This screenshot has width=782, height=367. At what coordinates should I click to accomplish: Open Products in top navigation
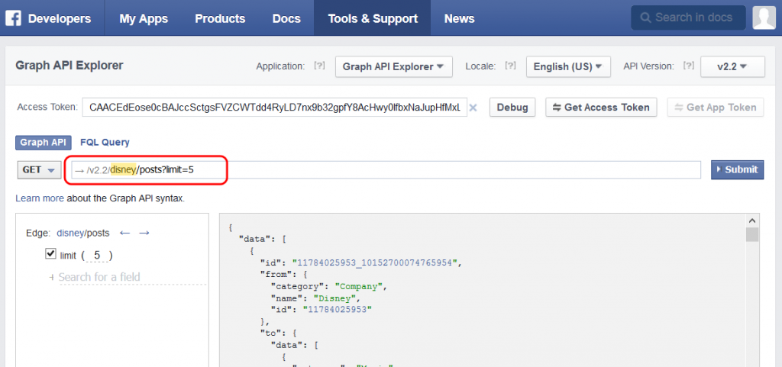(220, 18)
